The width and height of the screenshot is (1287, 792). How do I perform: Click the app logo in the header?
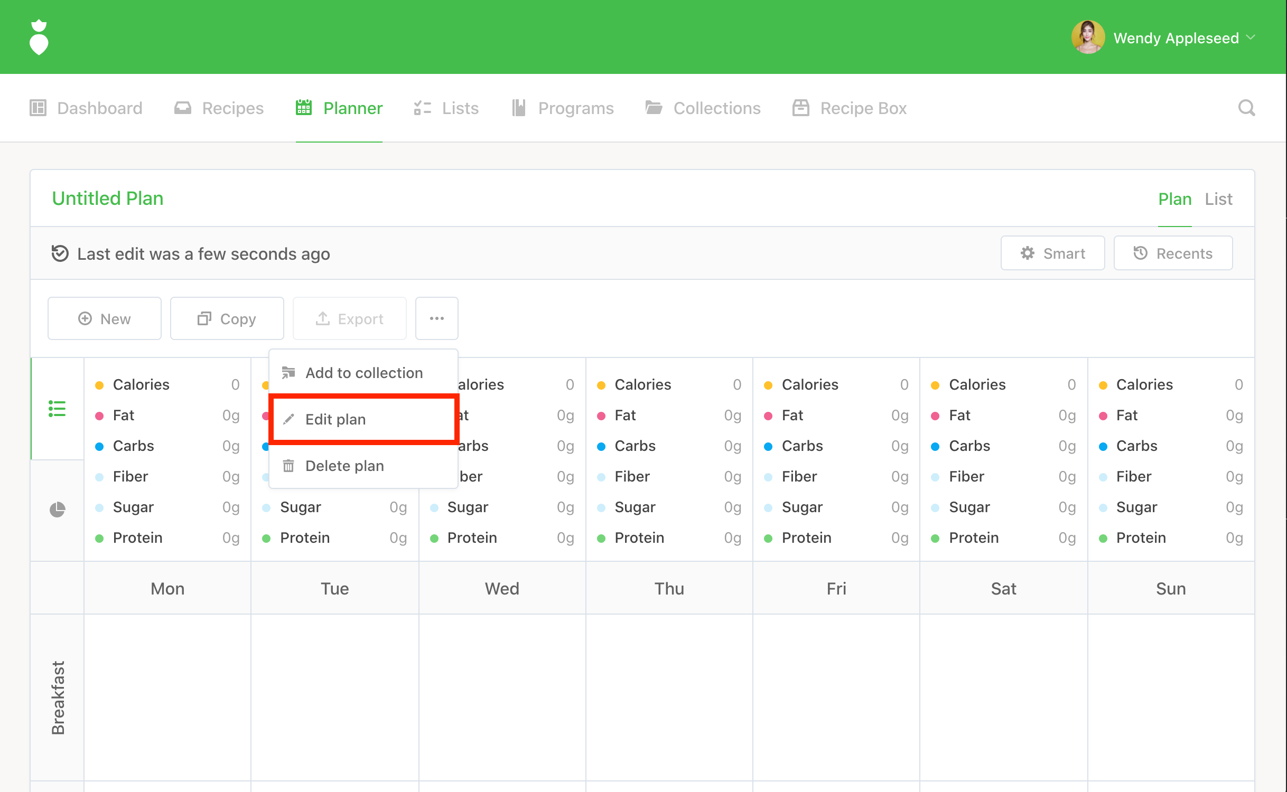39,37
